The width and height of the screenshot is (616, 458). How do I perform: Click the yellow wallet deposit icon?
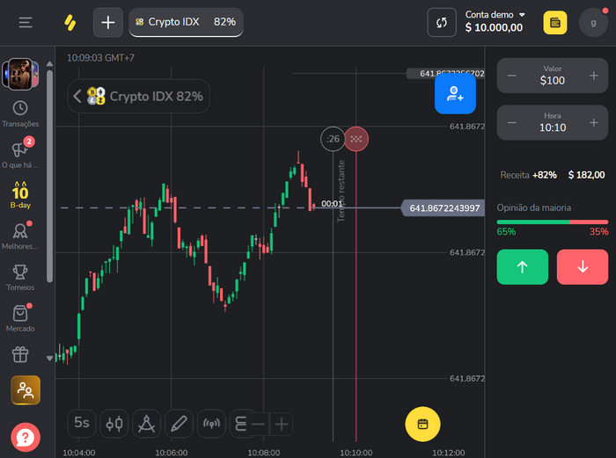click(x=555, y=23)
